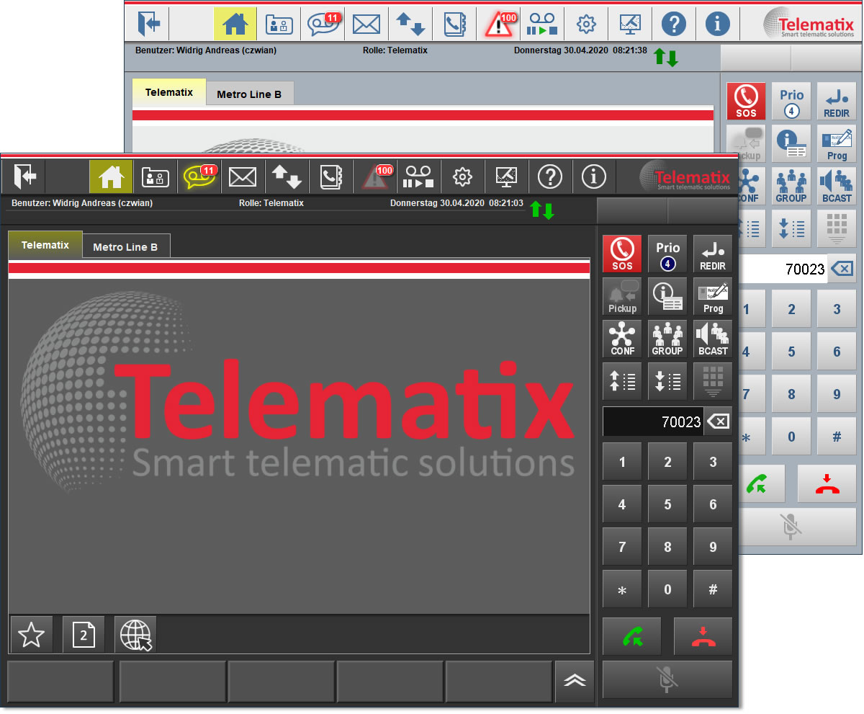Open alerts with 100 badge in light window
Viewport: 864px width, 714px height.
click(x=499, y=24)
